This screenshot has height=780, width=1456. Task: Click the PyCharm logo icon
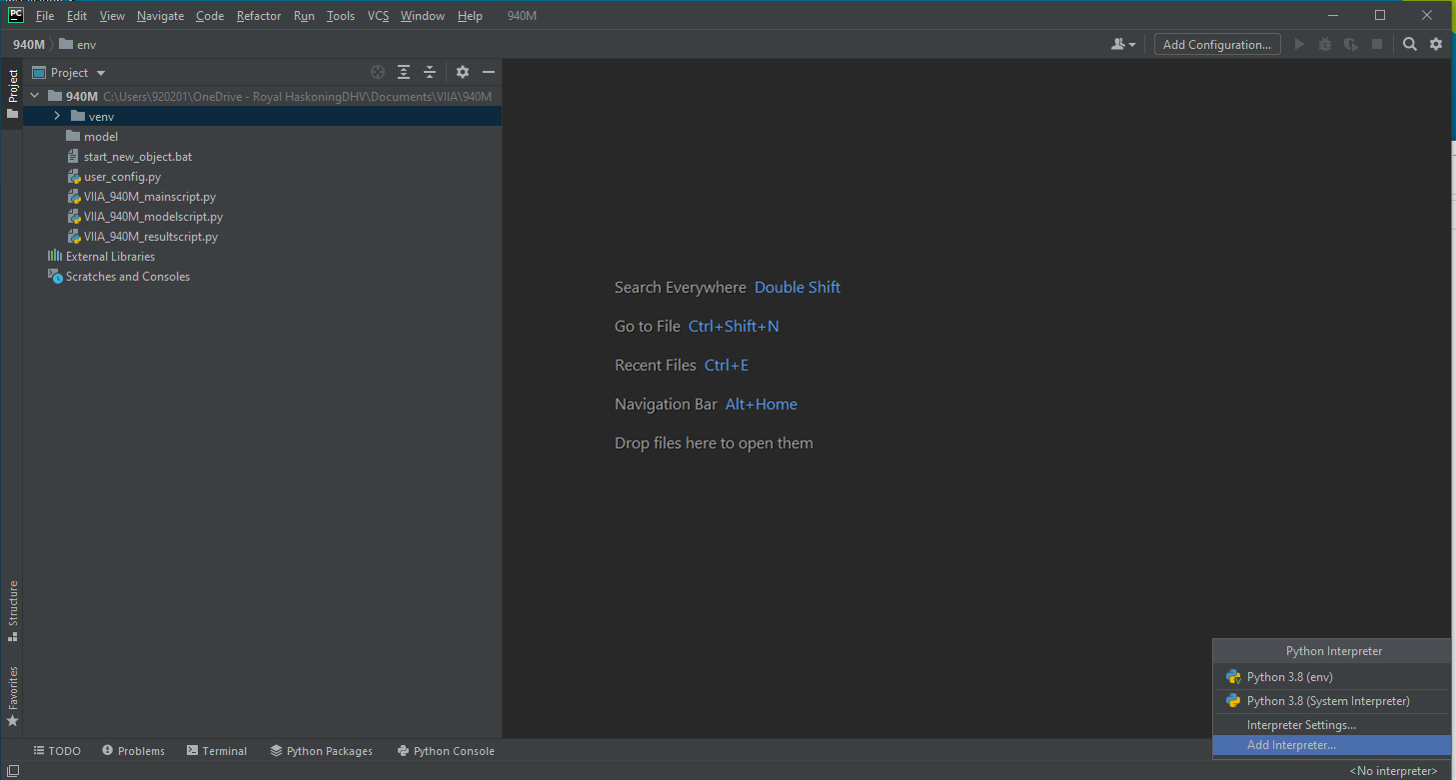[x=16, y=15]
